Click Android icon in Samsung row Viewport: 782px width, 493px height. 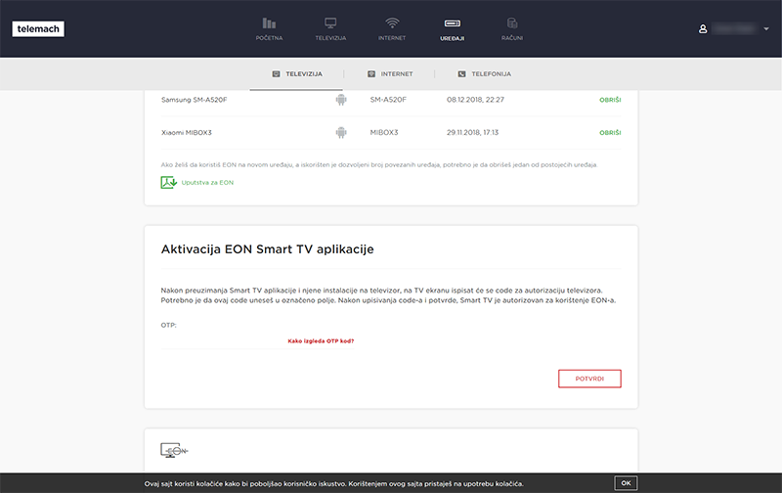click(341, 100)
